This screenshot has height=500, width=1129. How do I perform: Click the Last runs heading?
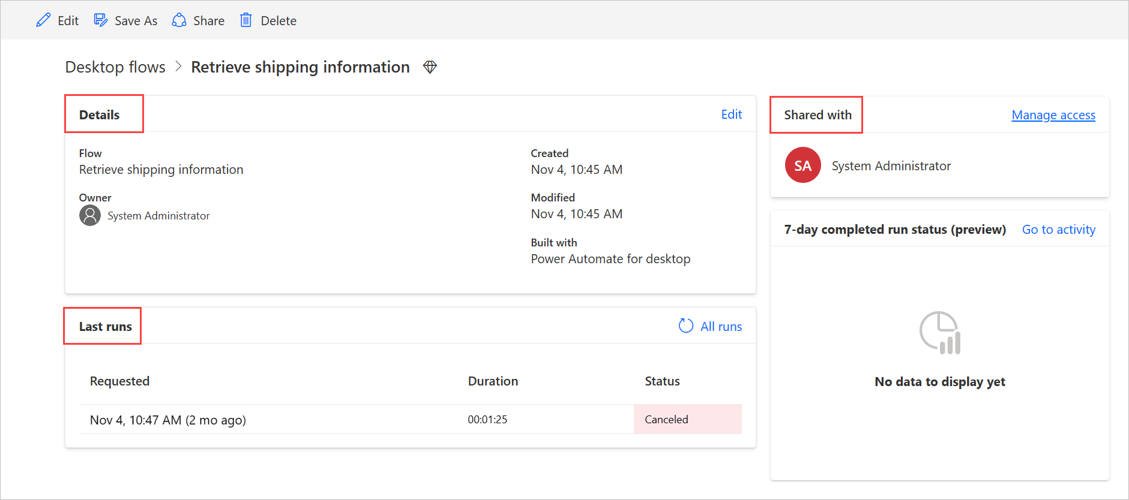106,327
